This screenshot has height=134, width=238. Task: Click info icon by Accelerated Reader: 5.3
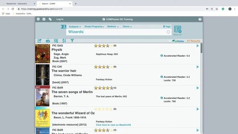162,77
